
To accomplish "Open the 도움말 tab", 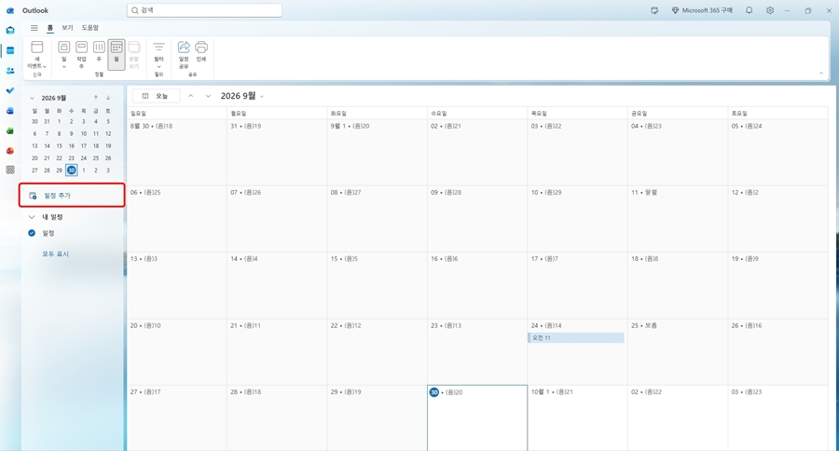I will pos(89,28).
